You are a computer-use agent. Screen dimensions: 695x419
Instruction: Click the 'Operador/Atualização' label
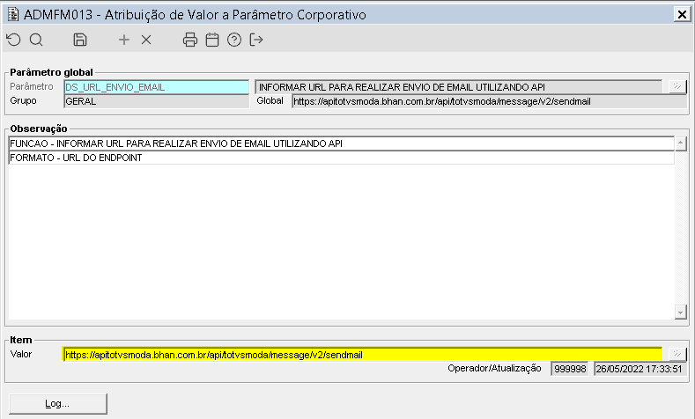tap(494, 368)
